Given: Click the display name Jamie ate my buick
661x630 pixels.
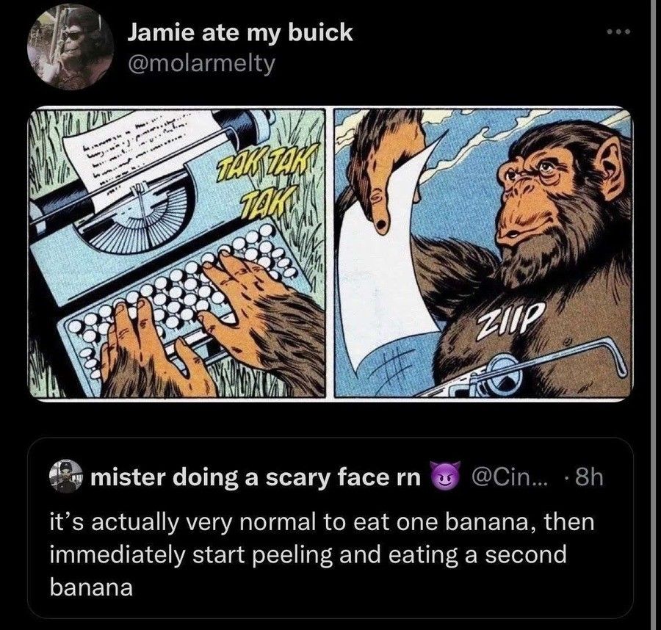Looking at the screenshot, I should (x=241, y=31).
